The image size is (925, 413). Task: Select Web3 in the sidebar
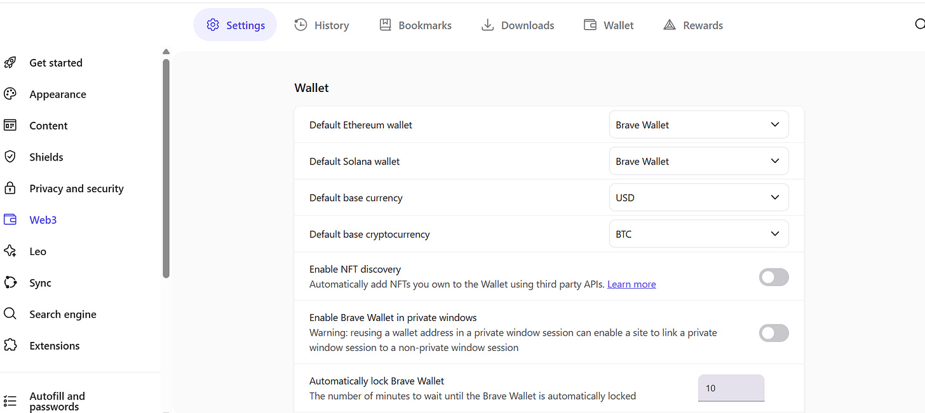point(43,220)
